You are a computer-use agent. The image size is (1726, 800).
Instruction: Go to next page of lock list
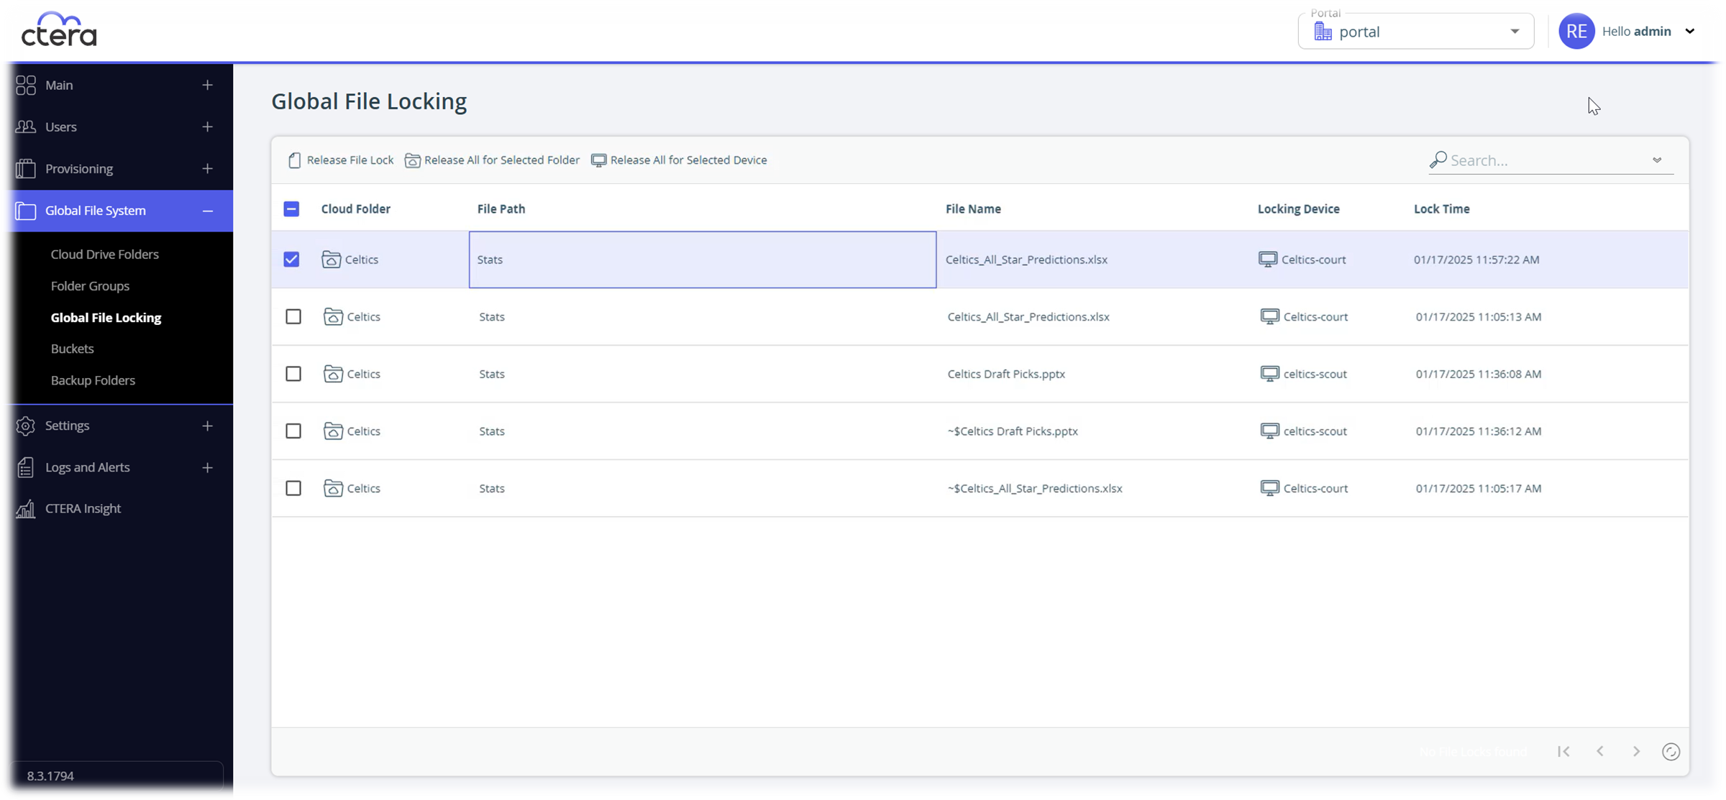coord(1636,751)
